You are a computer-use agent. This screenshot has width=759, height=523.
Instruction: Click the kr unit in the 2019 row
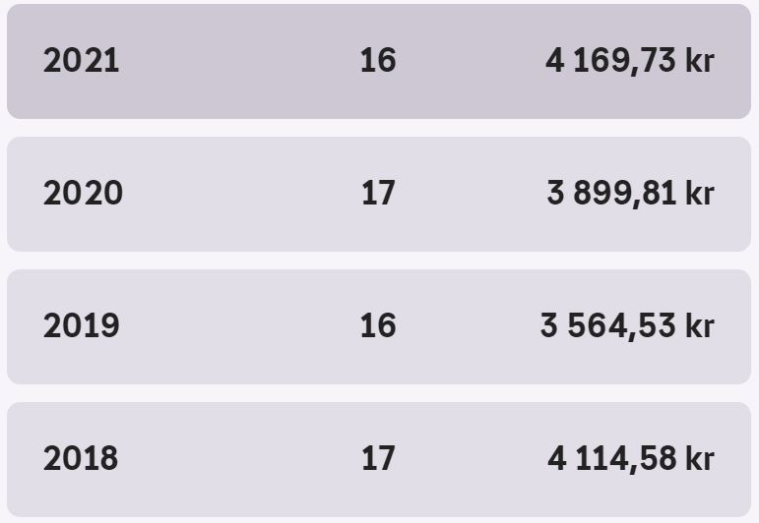click(x=700, y=325)
